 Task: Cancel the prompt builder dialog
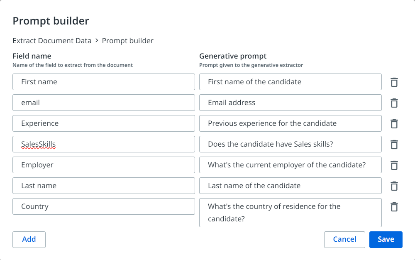pyautogui.click(x=344, y=239)
